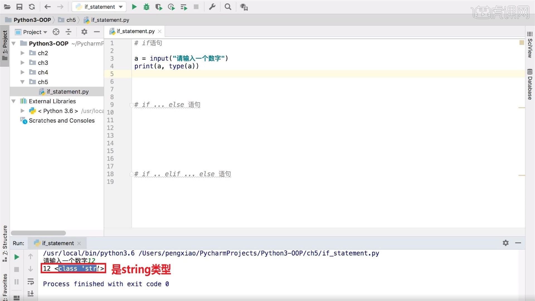Profile if_statement using the profiler icon

[171, 7]
